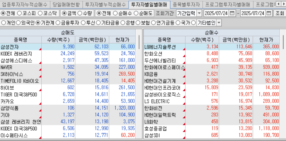Select the SK하이닉스 row
The width and height of the screenshot is (286, 141).
point(68,74)
